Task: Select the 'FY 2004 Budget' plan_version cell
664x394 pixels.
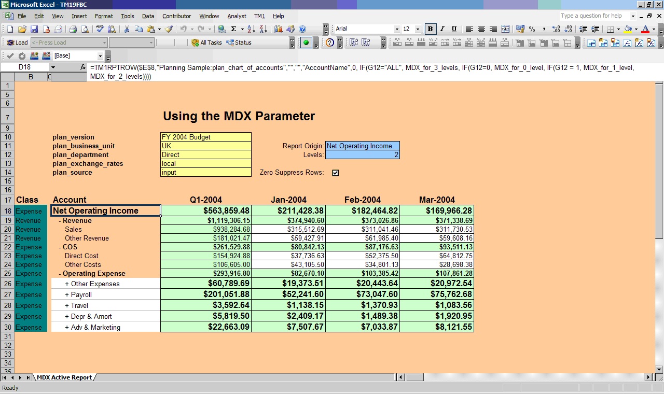Action: coord(206,137)
